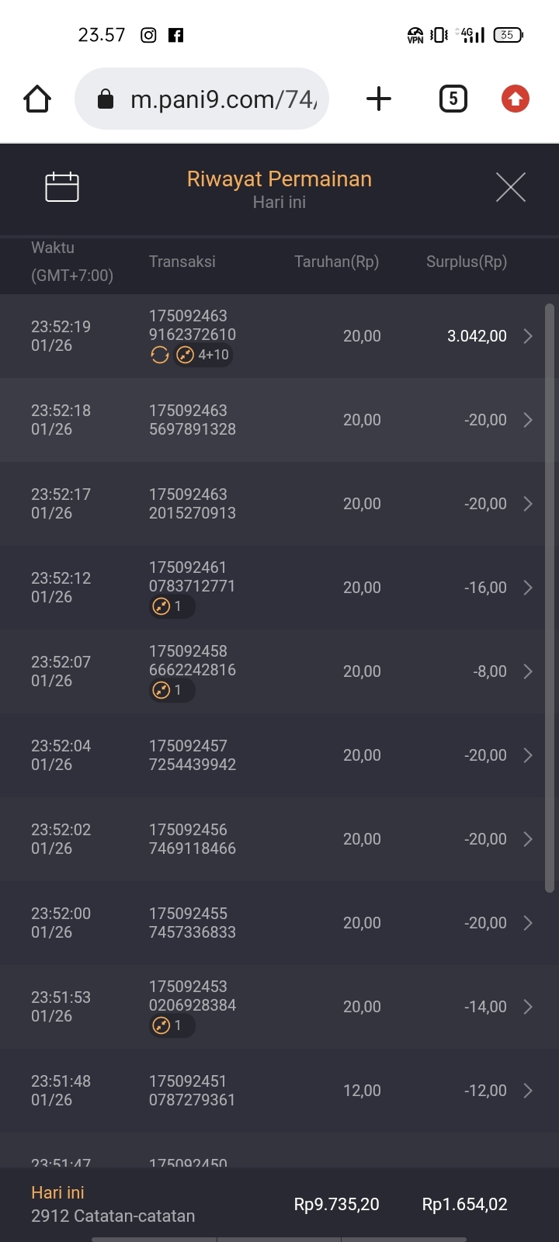Viewport: 559px width, 1242px height.
Task: Open the tab switcher showing 5 tabs
Action: pyautogui.click(x=453, y=99)
